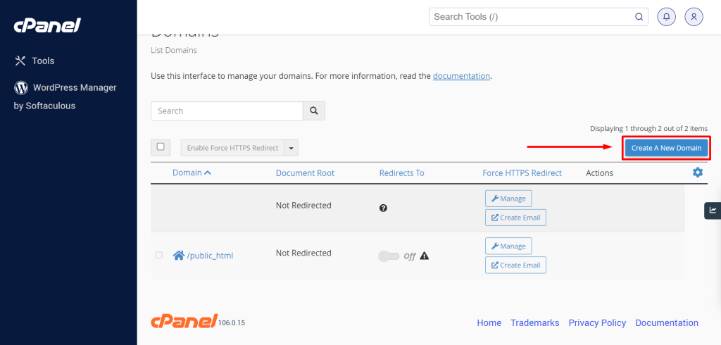Check the /public_html row checkbox
721x345 pixels.
click(x=159, y=256)
